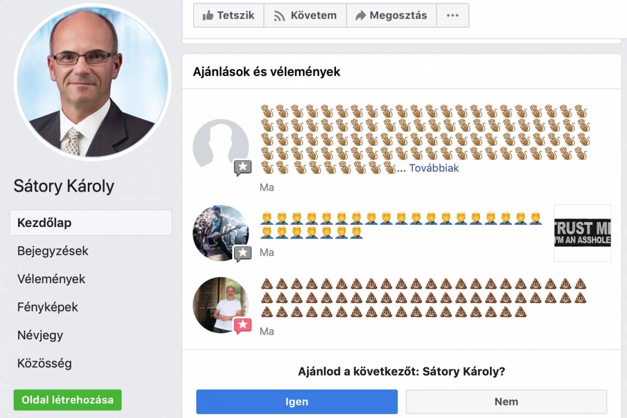The image size is (627, 418).
Task: Click the Megosztás share arrow button
Action: pyautogui.click(x=391, y=16)
